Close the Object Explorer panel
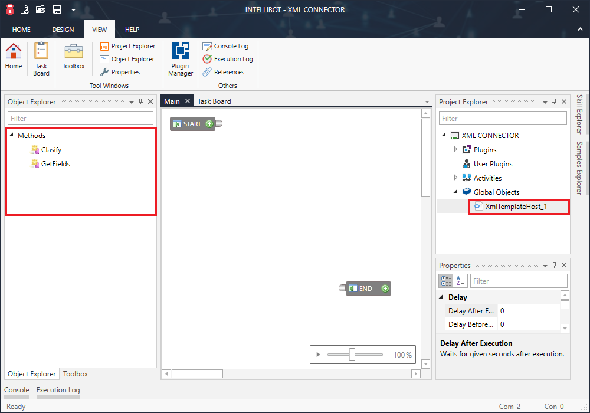Screen dimensions: 590x413 click(150, 101)
